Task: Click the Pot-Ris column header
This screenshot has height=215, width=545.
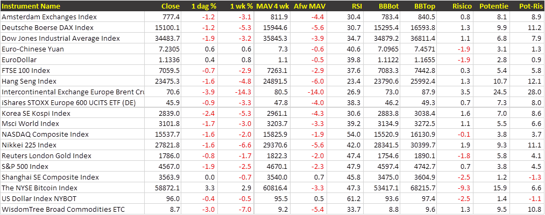Action: pyautogui.click(x=529, y=6)
